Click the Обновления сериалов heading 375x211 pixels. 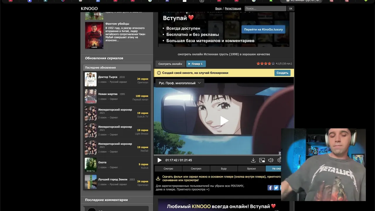click(104, 58)
